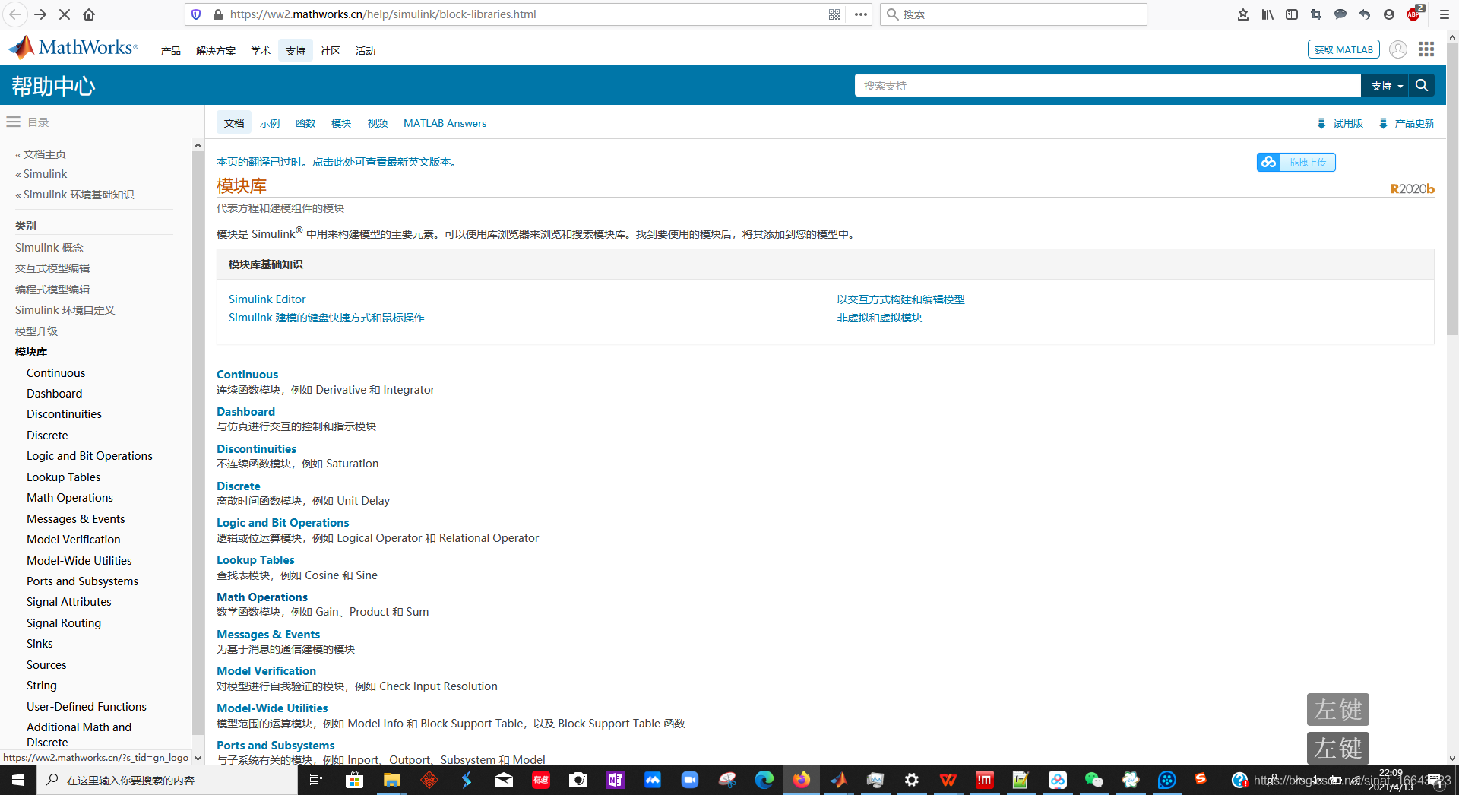Click the browser forward arrow button
1459x795 pixels.
[40, 14]
